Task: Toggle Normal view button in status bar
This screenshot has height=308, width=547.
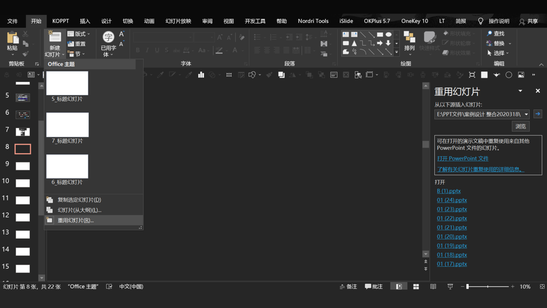Action: coord(399,287)
